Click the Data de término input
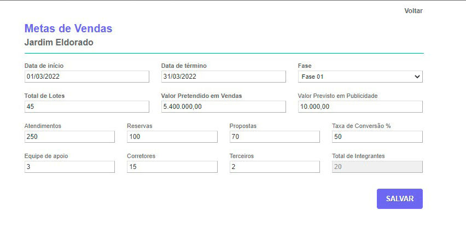This screenshot has width=466, height=233. (223, 77)
